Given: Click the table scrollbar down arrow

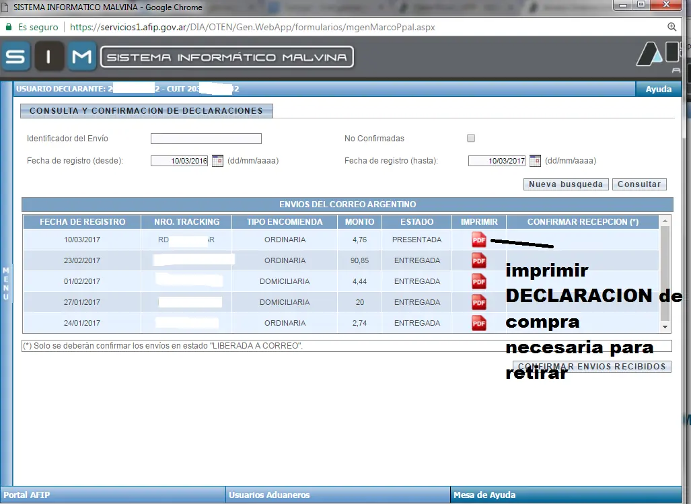Looking at the screenshot, I should [665, 327].
